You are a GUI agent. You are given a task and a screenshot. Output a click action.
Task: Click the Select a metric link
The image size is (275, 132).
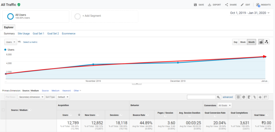30,42
